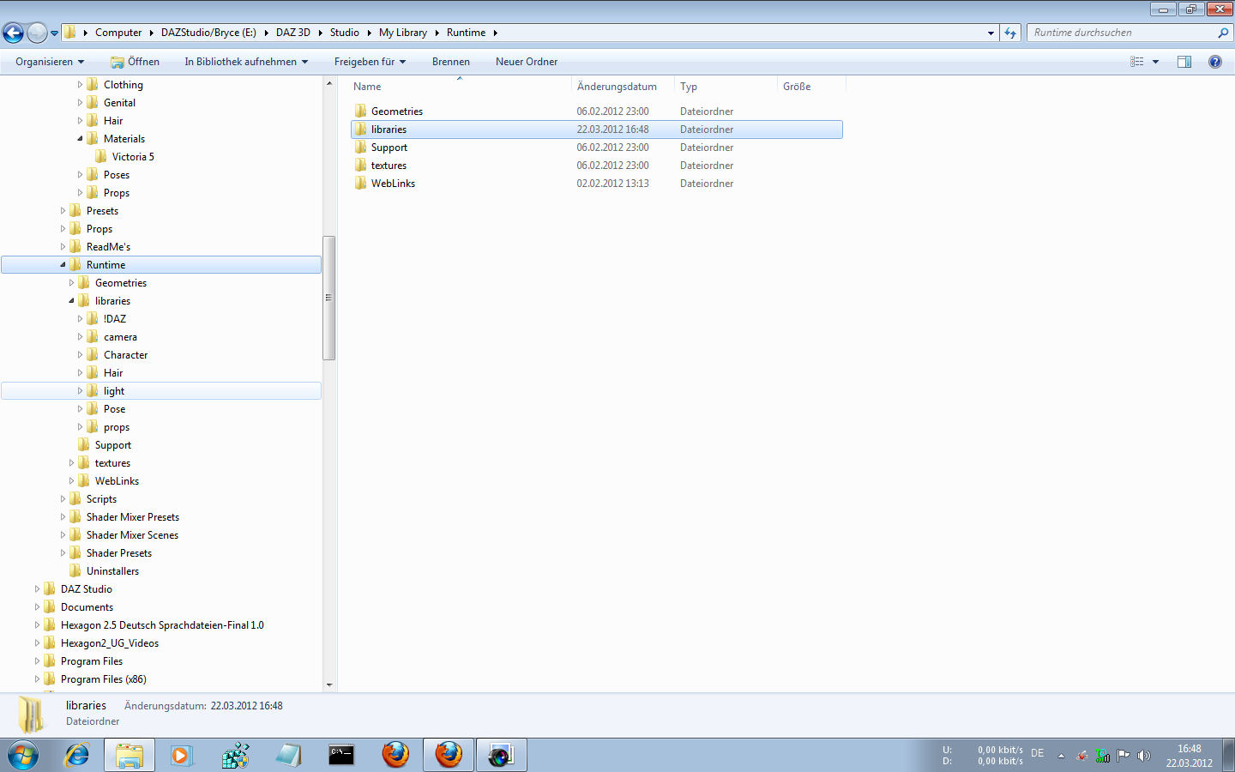Focus the Runtime durchsuchen search box

(x=1122, y=33)
